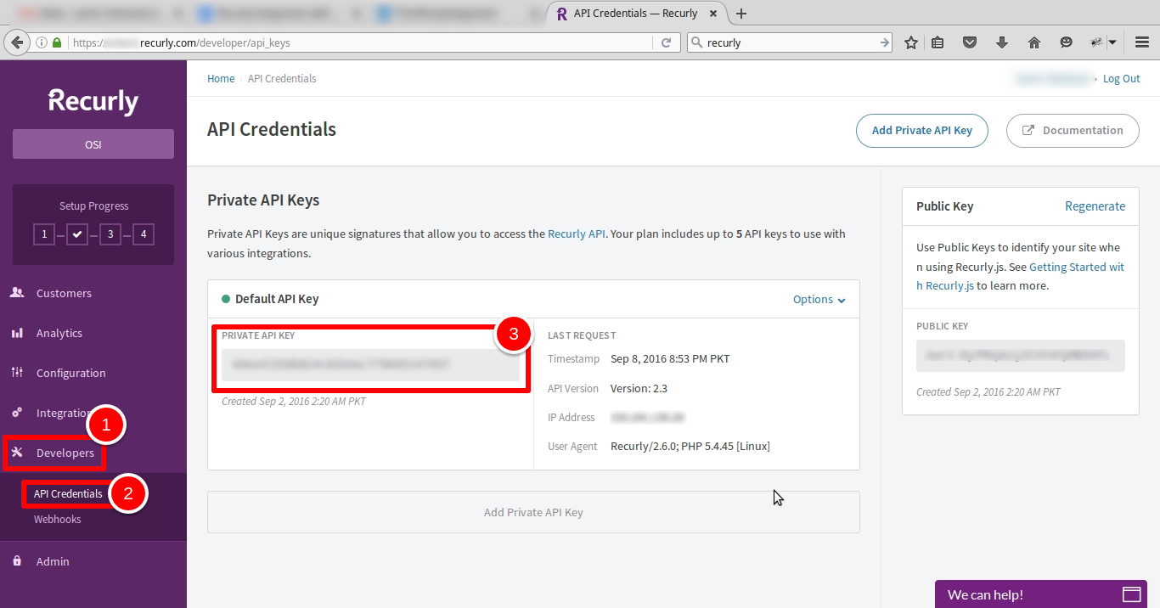The image size is (1160, 608).
Task: Click the Recurly logo
Action: pyautogui.click(x=93, y=101)
